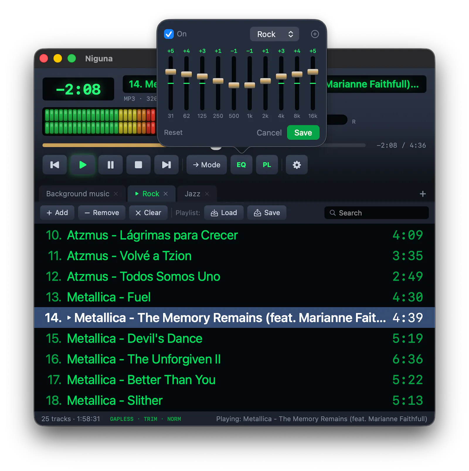Stop playback with the stop button
Viewport: 469px width, 471px height.
(x=138, y=165)
